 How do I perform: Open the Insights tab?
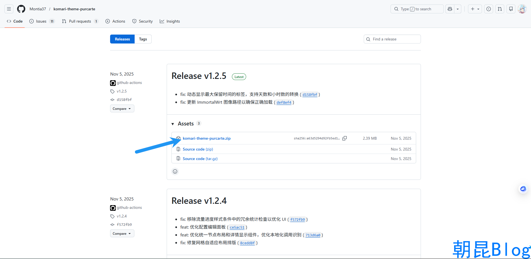click(x=170, y=21)
